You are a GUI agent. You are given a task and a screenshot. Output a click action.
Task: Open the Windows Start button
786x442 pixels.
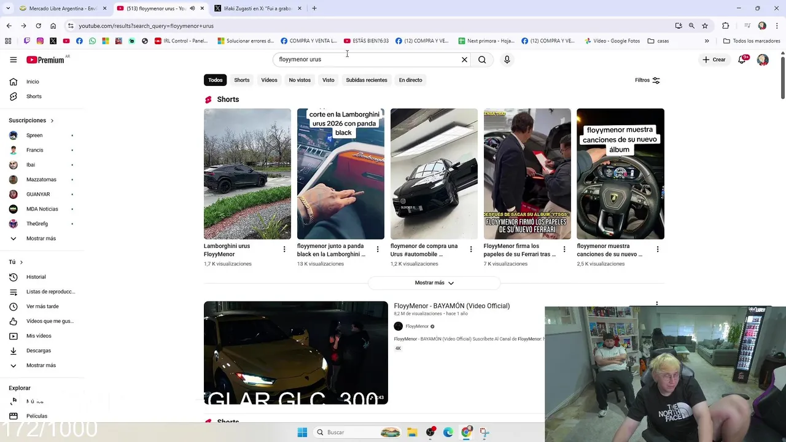(302, 432)
